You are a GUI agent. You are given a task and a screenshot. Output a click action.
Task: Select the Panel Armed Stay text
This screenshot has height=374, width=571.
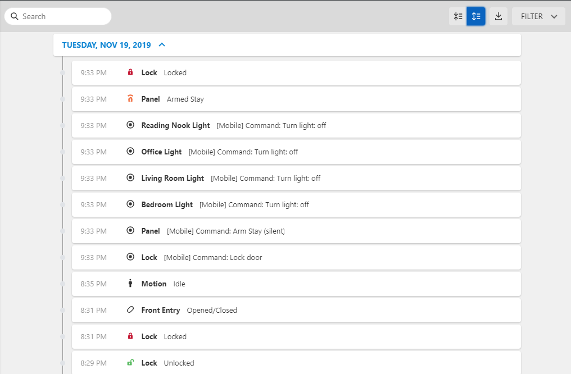click(185, 99)
